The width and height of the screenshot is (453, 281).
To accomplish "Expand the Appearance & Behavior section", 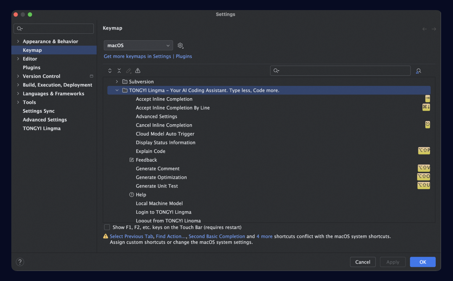I will (18, 41).
